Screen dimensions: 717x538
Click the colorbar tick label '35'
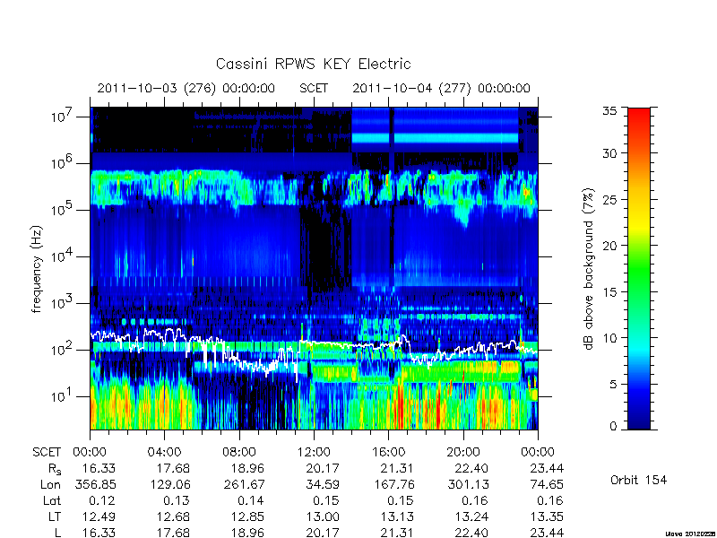pyautogui.click(x=609, y=111)
